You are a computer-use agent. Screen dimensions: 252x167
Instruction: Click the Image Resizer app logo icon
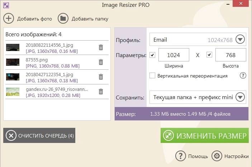6,5
